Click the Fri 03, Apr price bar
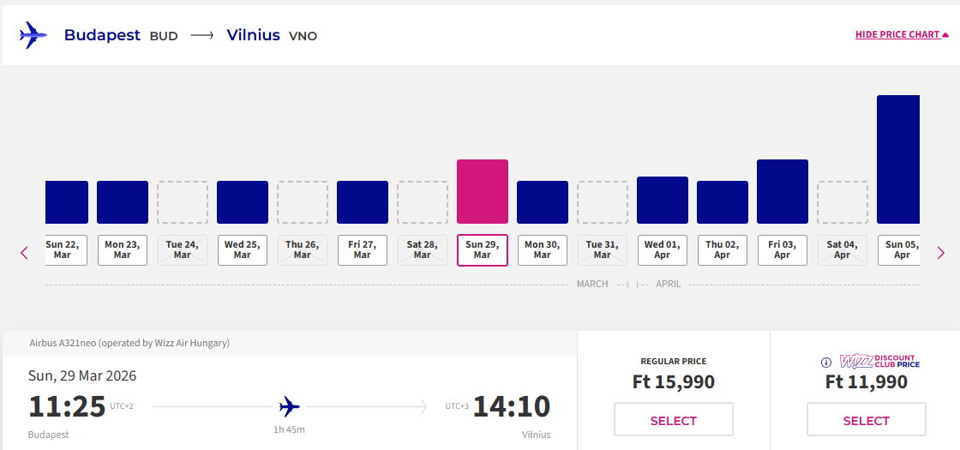The height and width of the screenshot is (450, 960). [783, 191]
